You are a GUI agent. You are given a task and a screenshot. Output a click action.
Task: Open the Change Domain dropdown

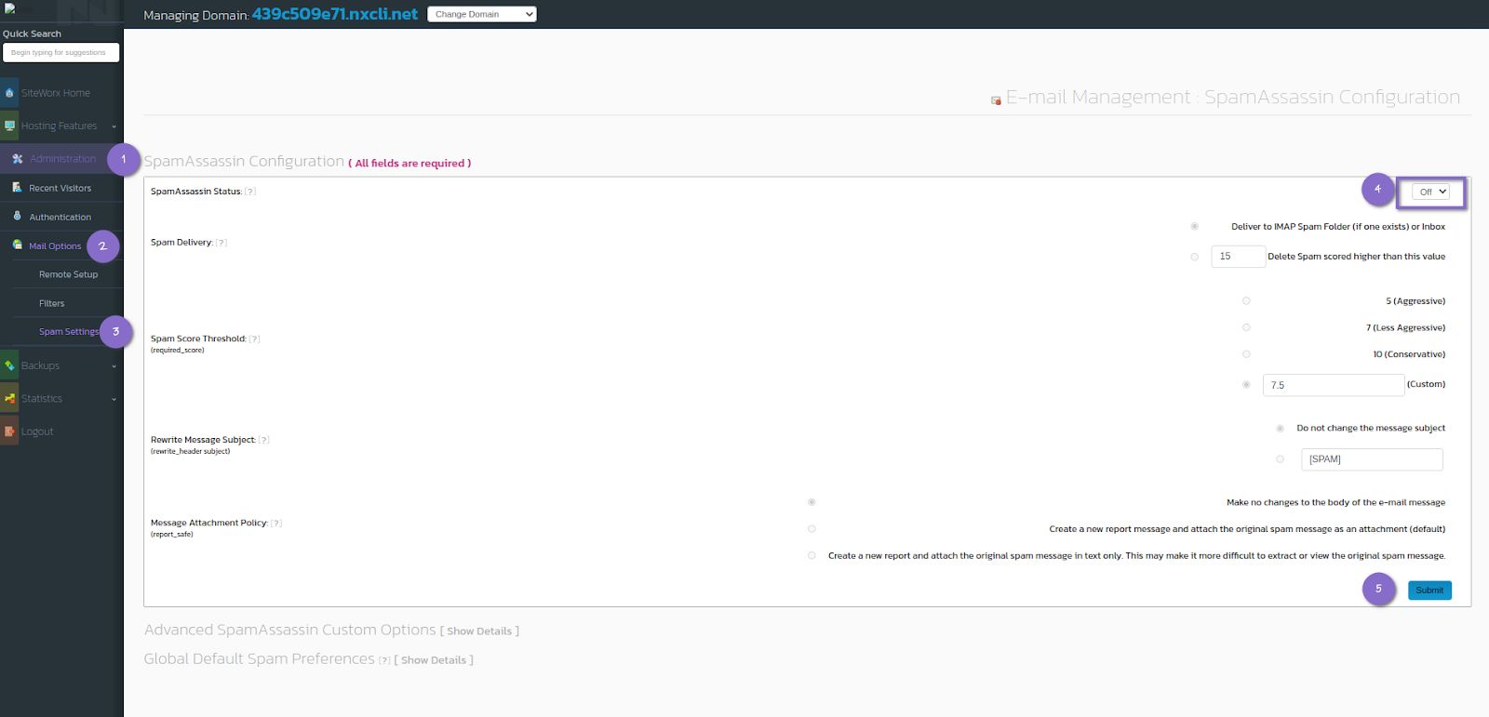pyautogui.click(x=482, y=14)
